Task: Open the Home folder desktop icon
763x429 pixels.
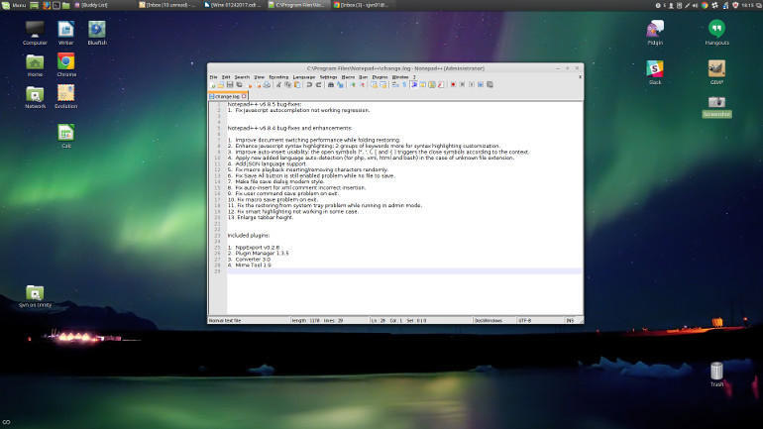Action: (35, 65)
